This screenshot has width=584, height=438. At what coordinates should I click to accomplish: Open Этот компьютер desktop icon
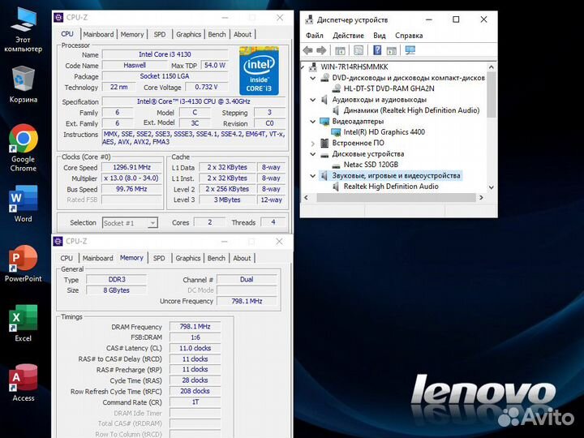[x=23, y=30]
